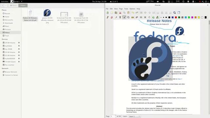210x118 pixels.
Task: Click the Next page arrow icon
Action: point(150,12)
